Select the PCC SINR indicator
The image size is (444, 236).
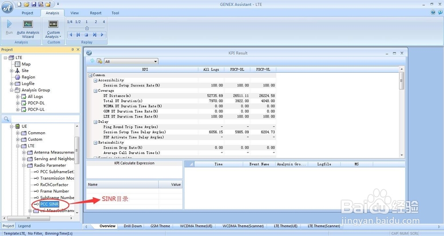coord(49,204)
